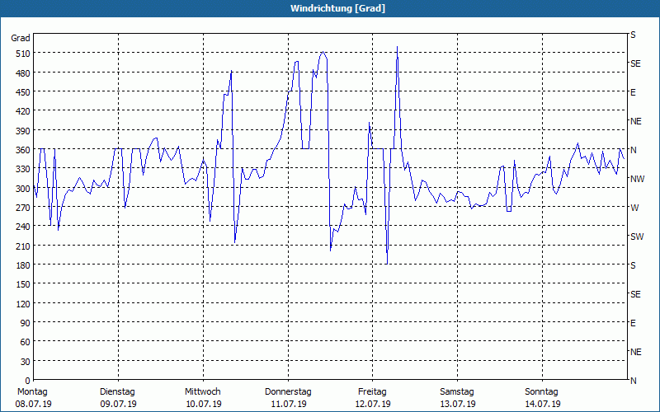Click the W compass label on right axis
660x412 pixels.
pyautogui.click(x=634, y=208)
